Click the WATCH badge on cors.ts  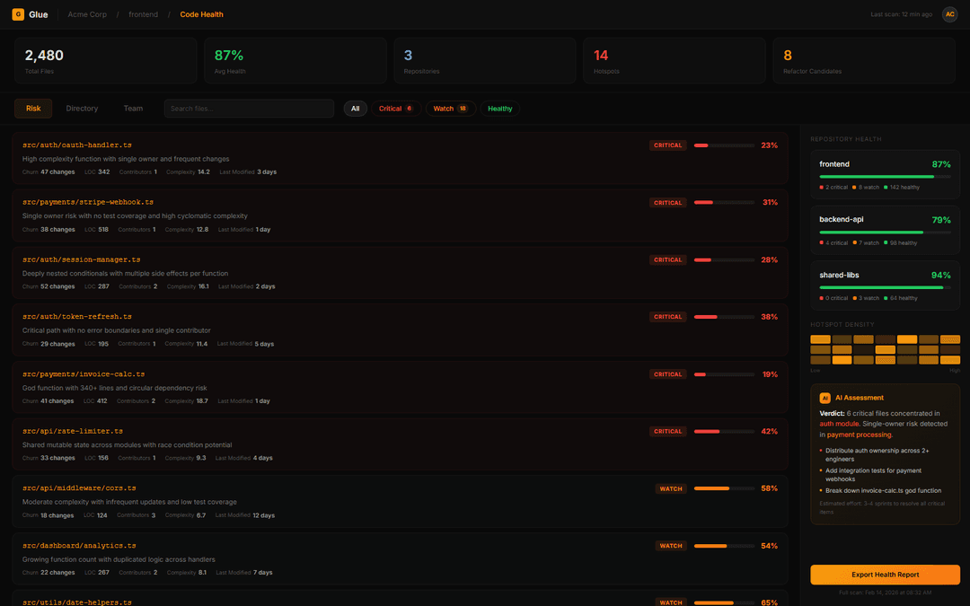point(671,489)
